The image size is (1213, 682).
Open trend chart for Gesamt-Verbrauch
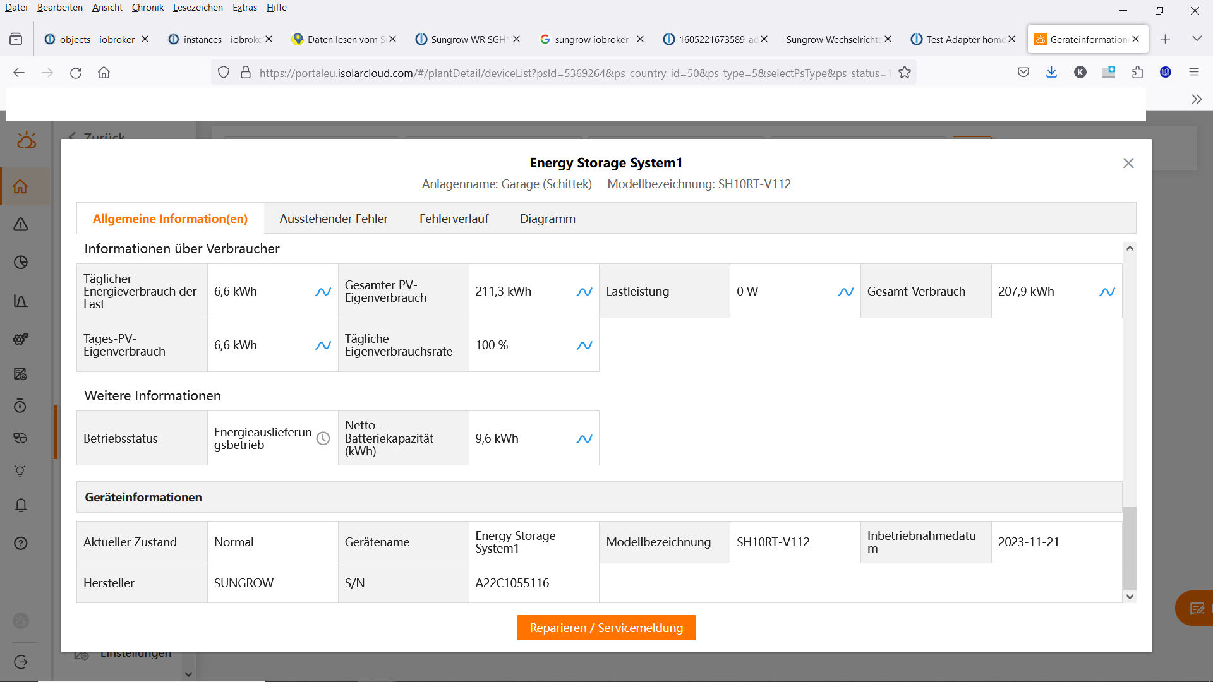1107,292
